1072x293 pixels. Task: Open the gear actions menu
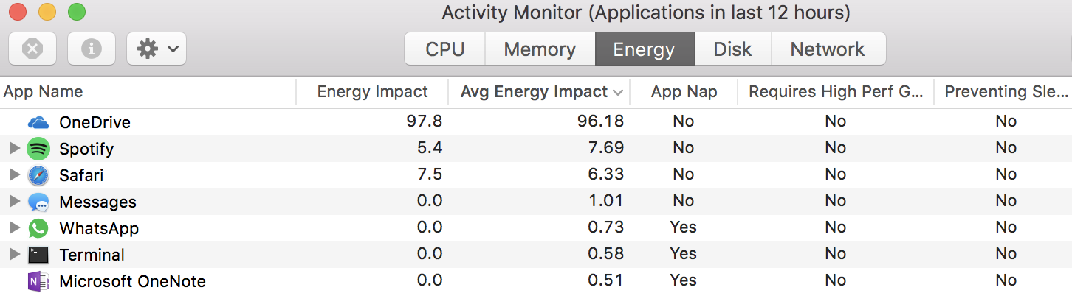pos(157,49)
